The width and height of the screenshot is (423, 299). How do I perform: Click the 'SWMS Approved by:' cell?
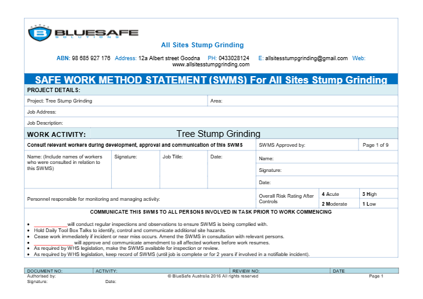click(x=307, y=145)
